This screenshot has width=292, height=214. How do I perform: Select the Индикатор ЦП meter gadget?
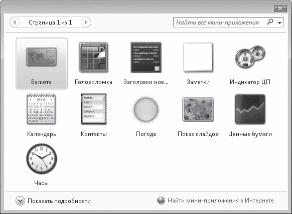coord(250,57)
